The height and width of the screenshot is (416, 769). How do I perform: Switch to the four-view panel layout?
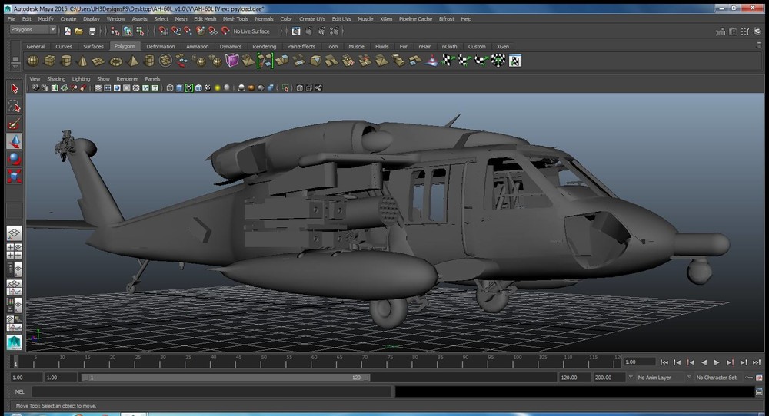pyautogui.click(x=14, y=250)
